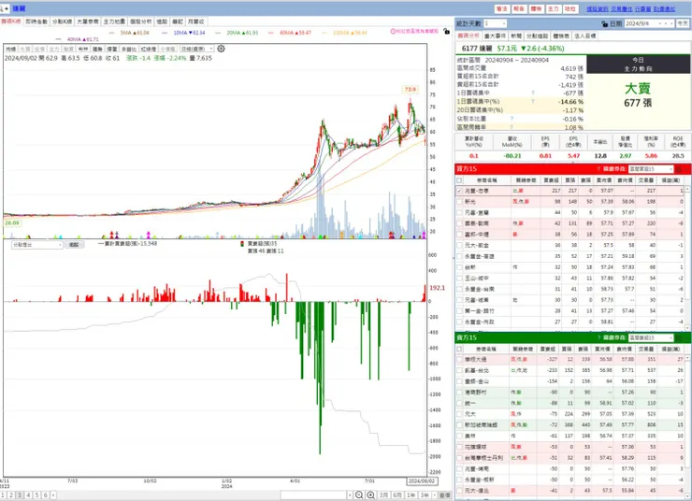The width and height of the screenshot is (692, 501).
Task: Switch to the 月營收 tab
Action: click(196, 21)
